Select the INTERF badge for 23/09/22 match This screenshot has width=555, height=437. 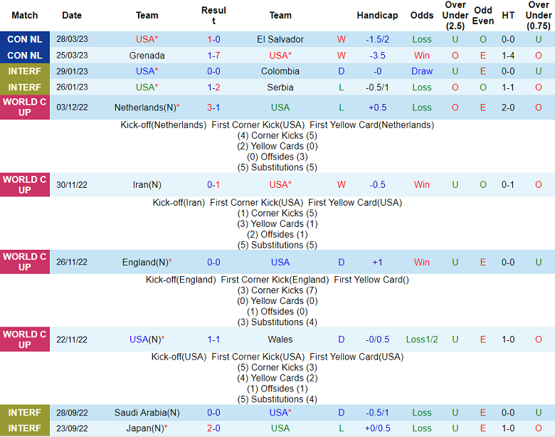click(25, 428)
